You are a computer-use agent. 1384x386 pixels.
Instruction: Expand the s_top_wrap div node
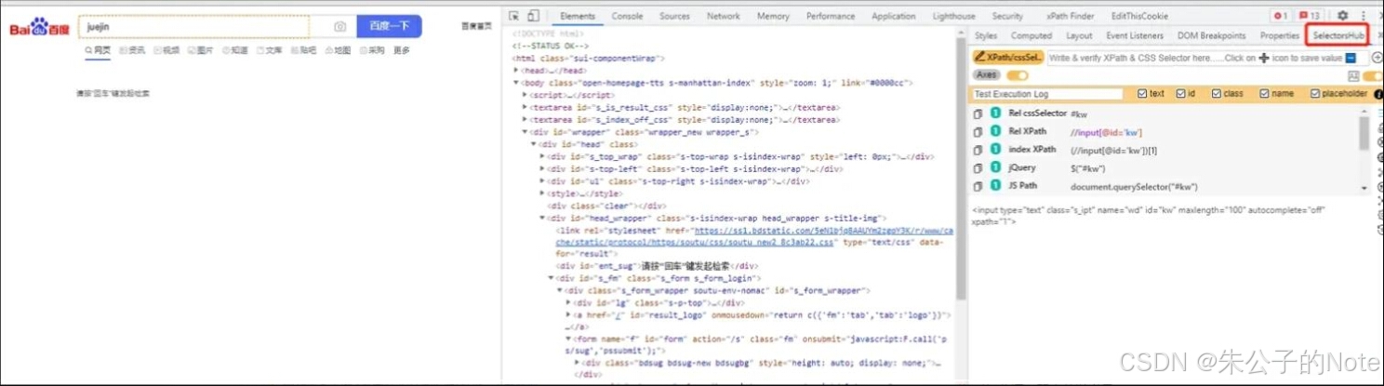coord(542,156)
